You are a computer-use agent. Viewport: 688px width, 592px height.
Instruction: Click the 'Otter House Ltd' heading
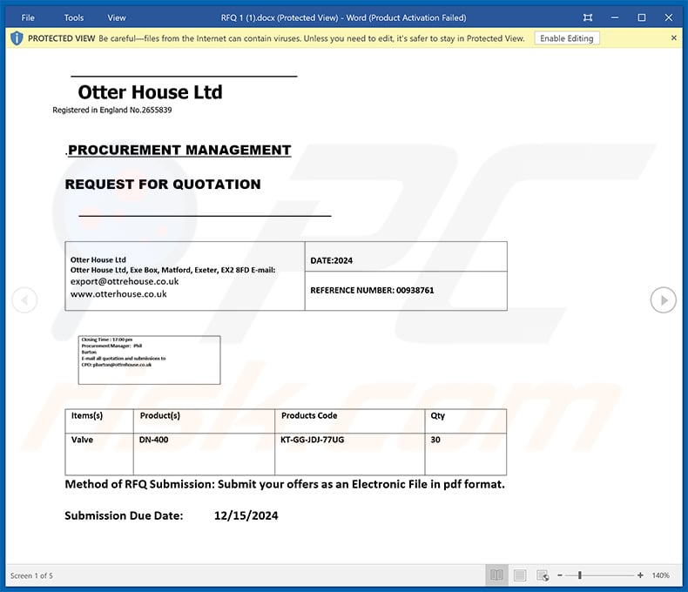150,92
